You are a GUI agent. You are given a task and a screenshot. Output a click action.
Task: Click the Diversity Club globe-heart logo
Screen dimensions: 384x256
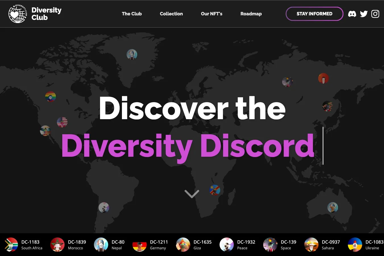tap(18, 14)
